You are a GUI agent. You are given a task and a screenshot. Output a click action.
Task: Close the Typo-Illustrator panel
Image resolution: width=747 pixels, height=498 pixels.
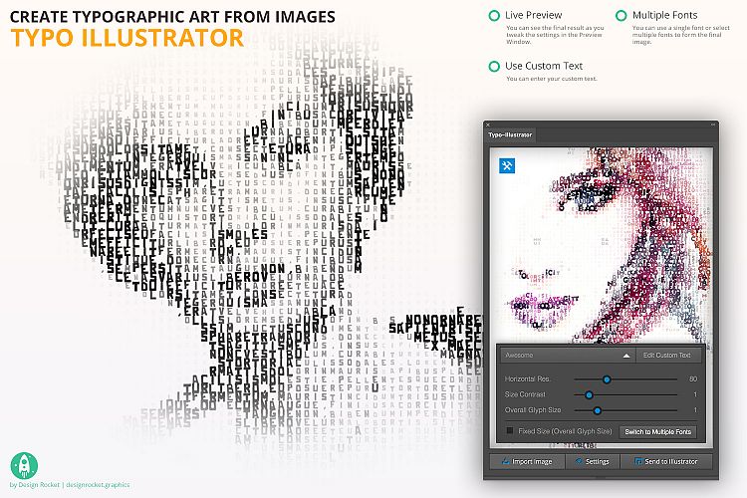pos(488,124)
